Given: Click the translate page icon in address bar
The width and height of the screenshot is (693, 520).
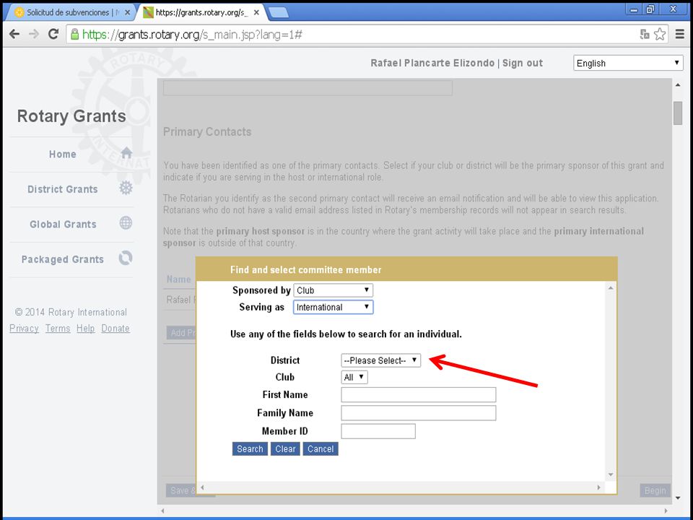Looking at the screenshot, I should (645, 34).
